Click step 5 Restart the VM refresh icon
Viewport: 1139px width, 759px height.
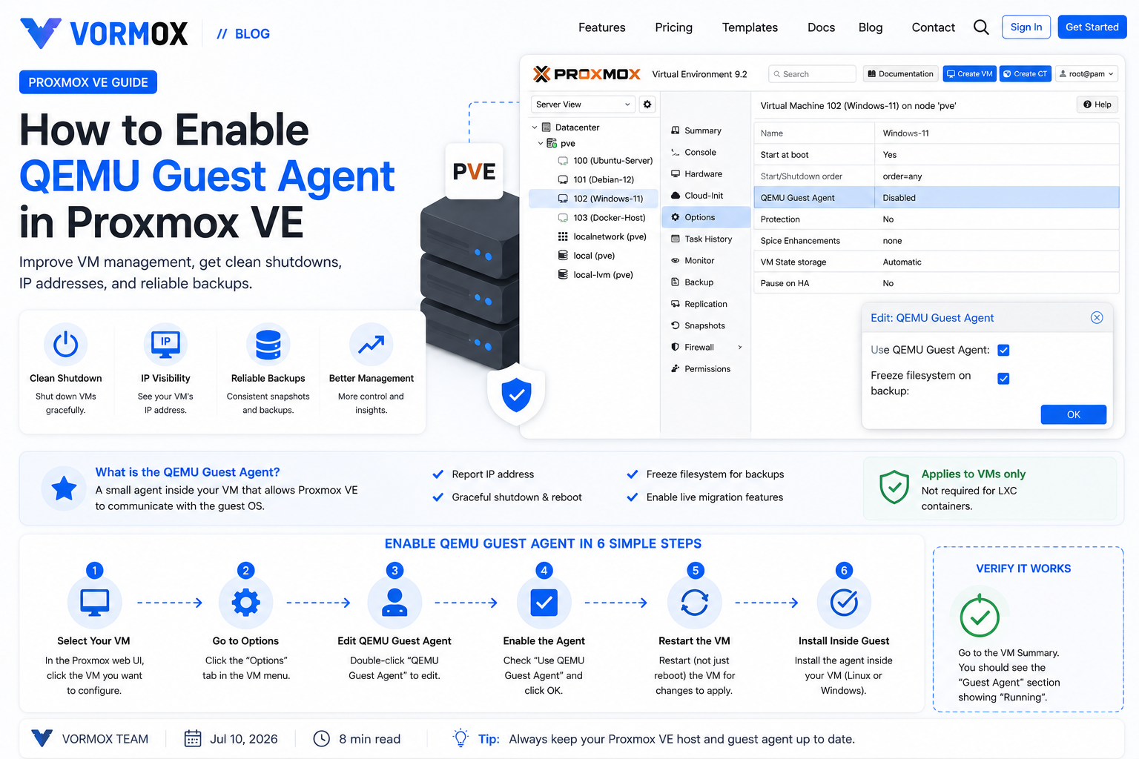pyautogui.click(x=695, y=602)
